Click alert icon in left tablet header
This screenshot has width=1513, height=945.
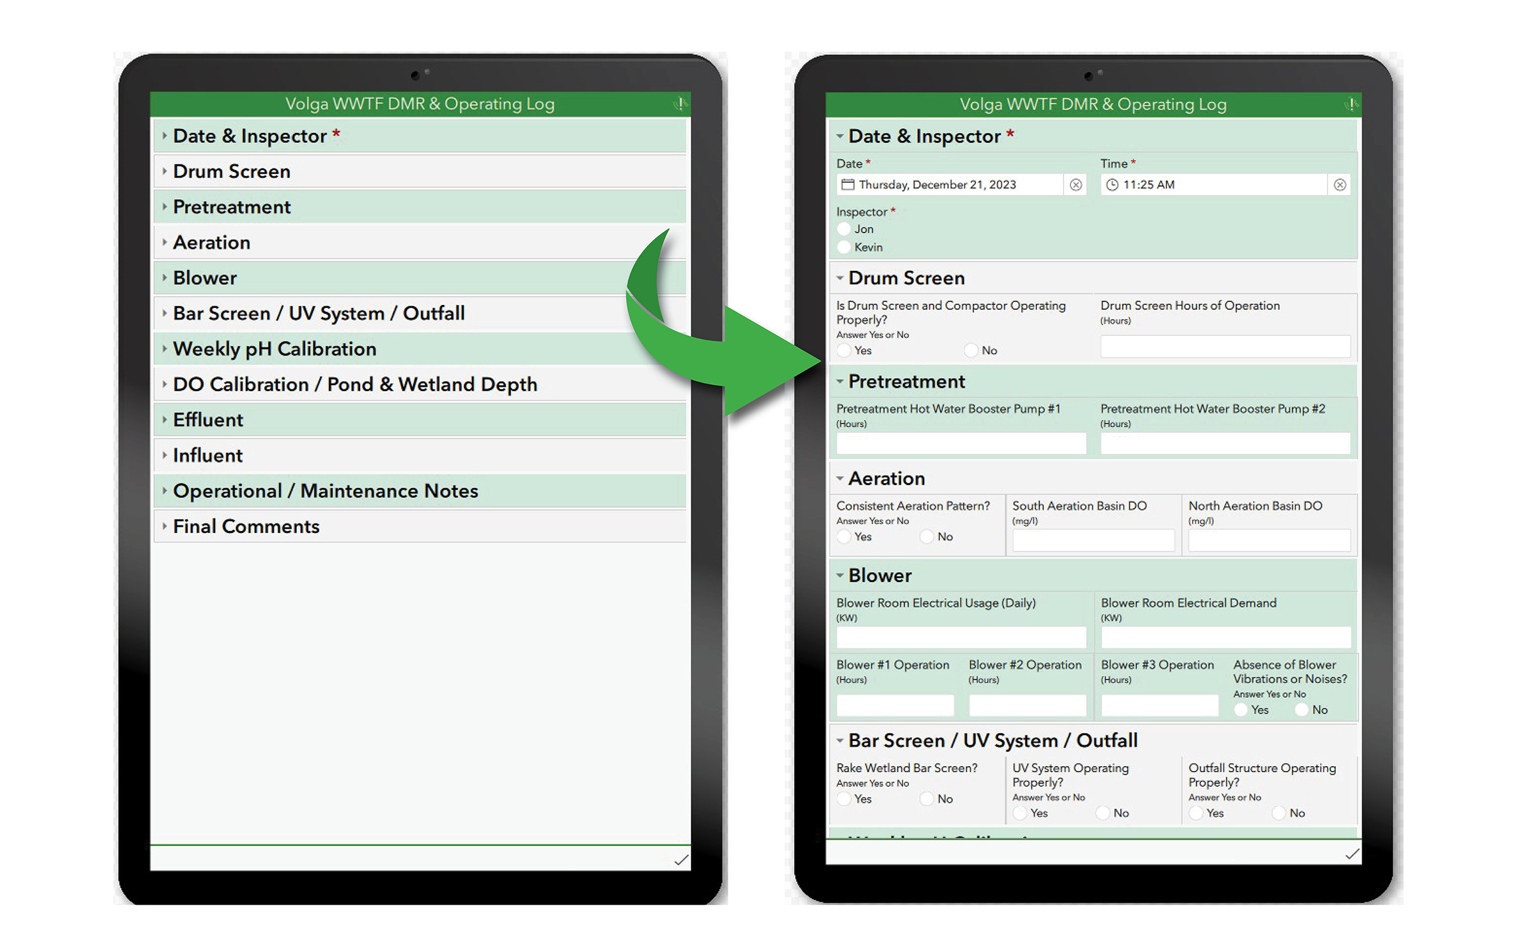click(680, 103)
